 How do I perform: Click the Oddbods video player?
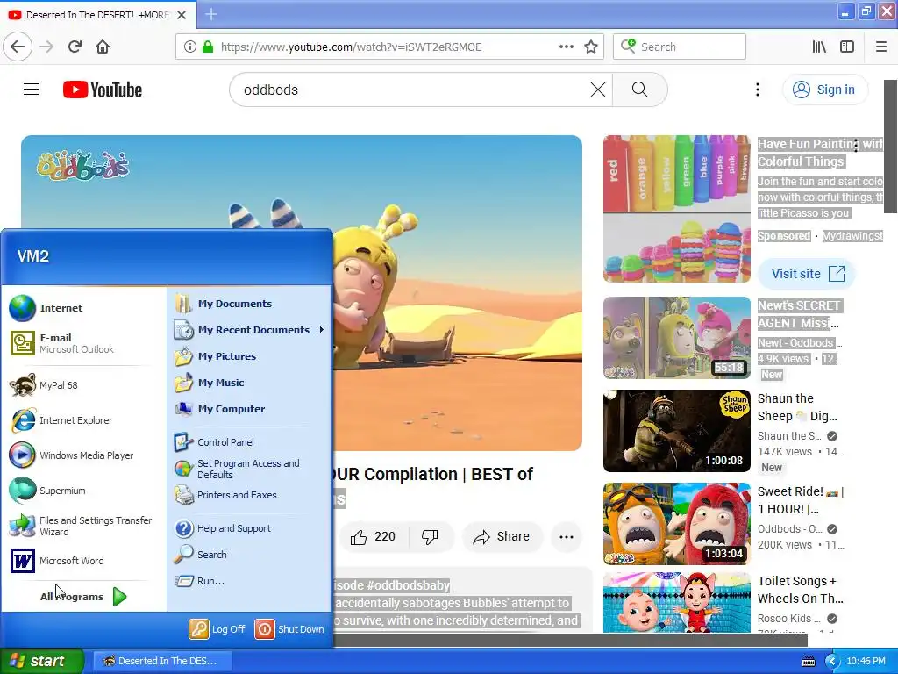pos(458,293)
